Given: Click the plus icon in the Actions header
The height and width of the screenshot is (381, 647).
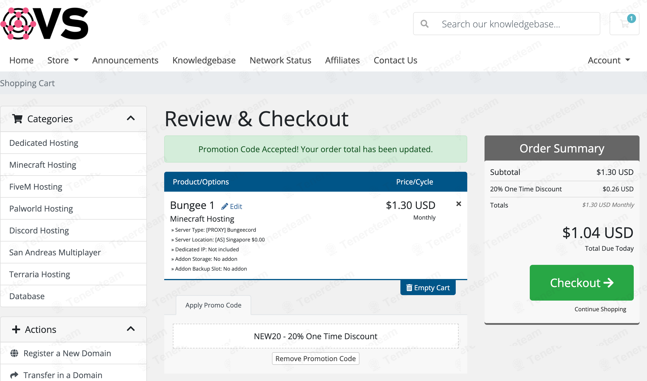Looking at the screenshot, I should pos(16,329).
